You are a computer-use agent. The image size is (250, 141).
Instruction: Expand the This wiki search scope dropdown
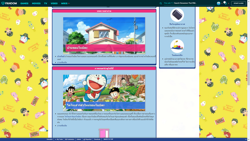(168, 3)
